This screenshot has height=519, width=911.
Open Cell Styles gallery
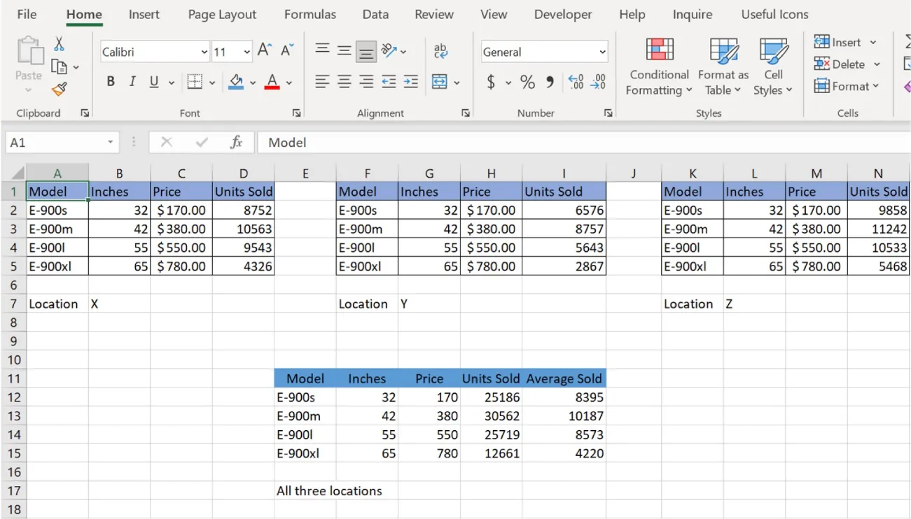point(772,66)
